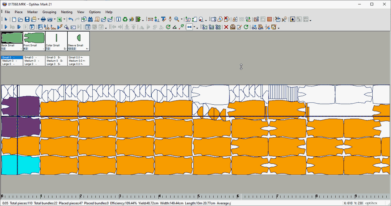Click the Print icon in toolbar
The width and height of the screenshot is (391, 206).
(x=43, y=19)
